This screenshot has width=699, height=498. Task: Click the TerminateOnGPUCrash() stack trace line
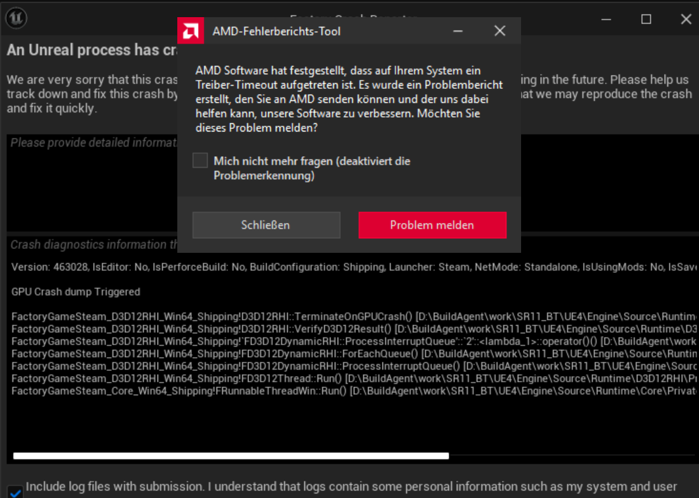click(354, 317)
